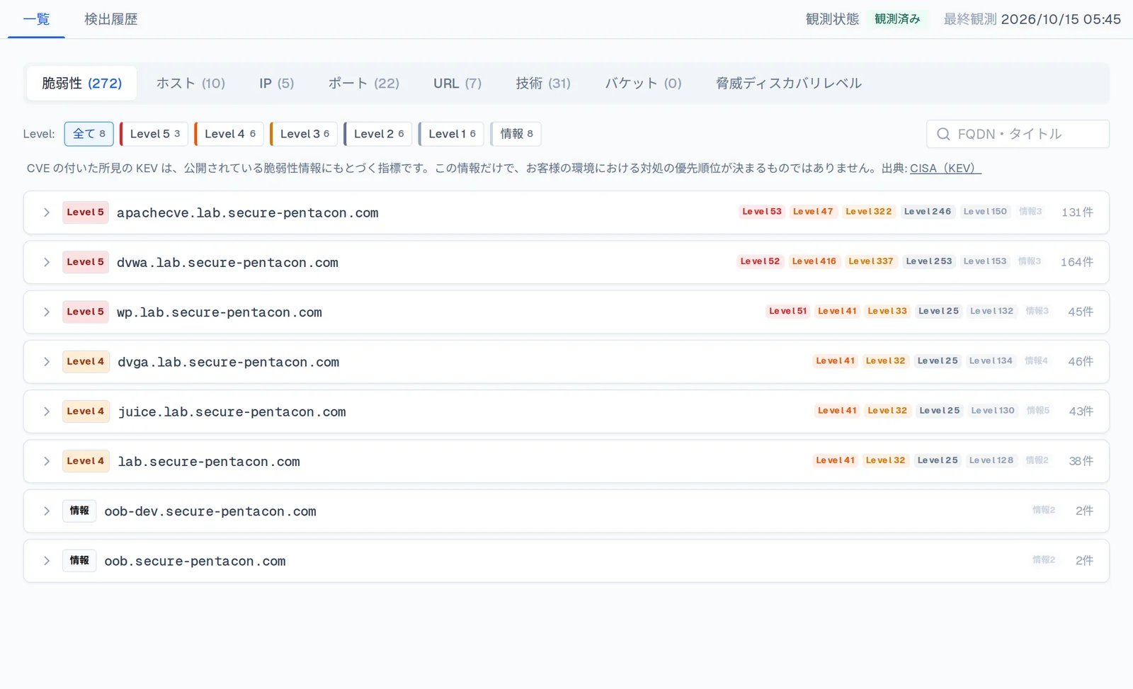Screen dimensions: 1133x689
Task: Click the Level 3 3 badge in wp row
Action: [887, 311]
